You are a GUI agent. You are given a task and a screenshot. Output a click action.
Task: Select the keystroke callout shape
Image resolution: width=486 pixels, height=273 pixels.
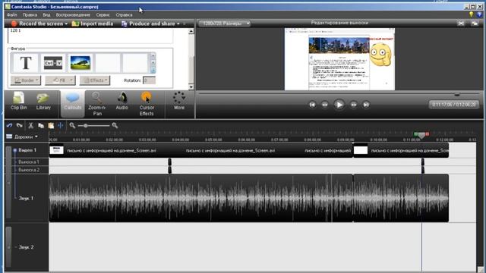(53, 63)
